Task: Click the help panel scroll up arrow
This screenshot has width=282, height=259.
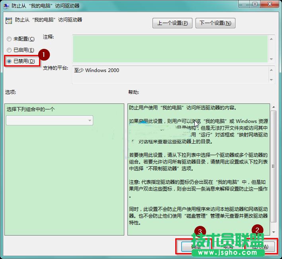Action: click(x=274, y=107)
